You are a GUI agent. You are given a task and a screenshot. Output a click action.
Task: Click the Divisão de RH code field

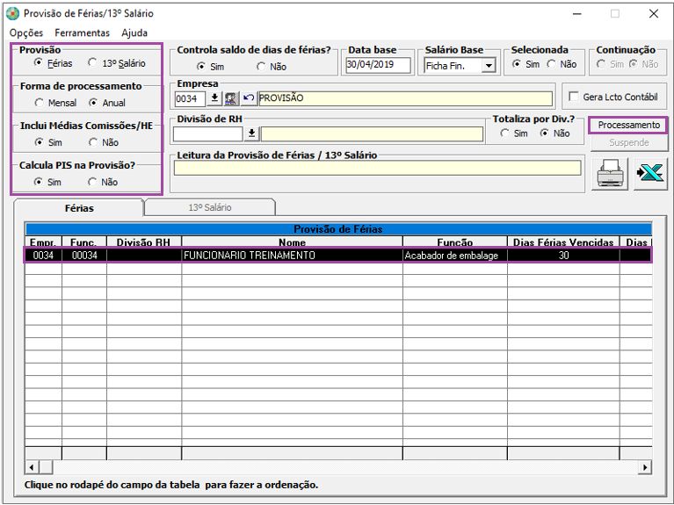pyautogui.click(x=208, y=133)
